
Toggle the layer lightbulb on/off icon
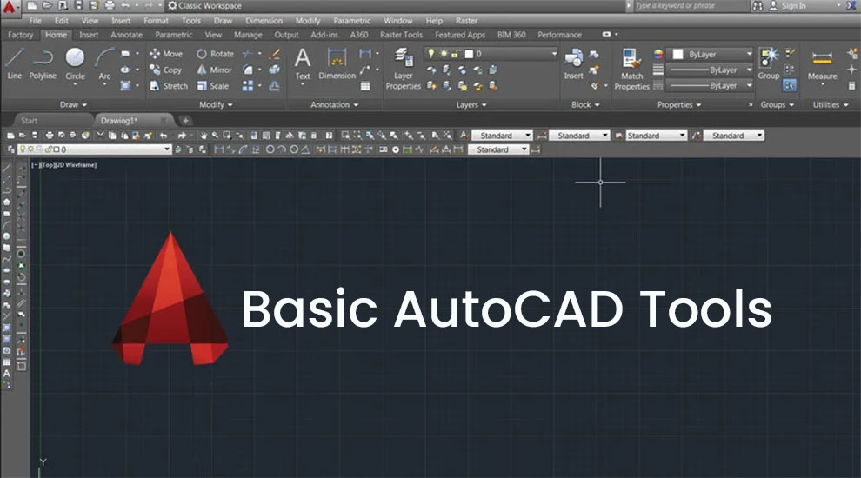coord(431,53)
